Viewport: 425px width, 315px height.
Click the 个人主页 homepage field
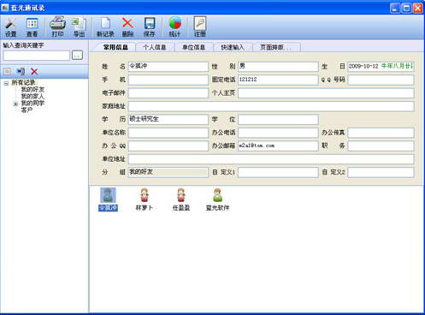click(x=326, y=93)
